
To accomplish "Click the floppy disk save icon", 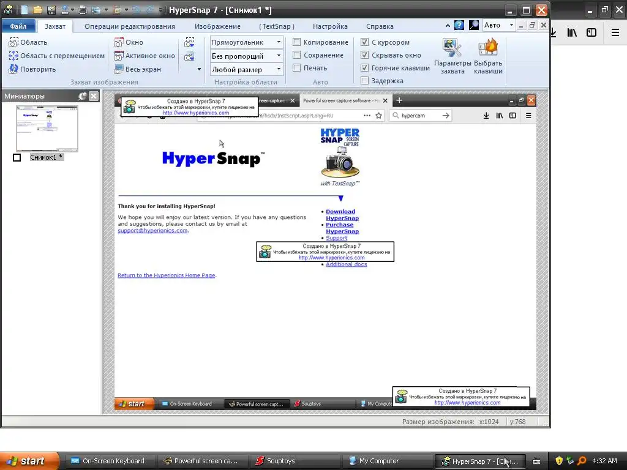I will (x=51, y=10).
